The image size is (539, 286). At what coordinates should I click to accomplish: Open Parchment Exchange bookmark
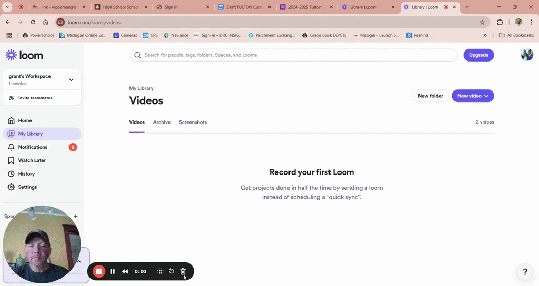(272, 35)
